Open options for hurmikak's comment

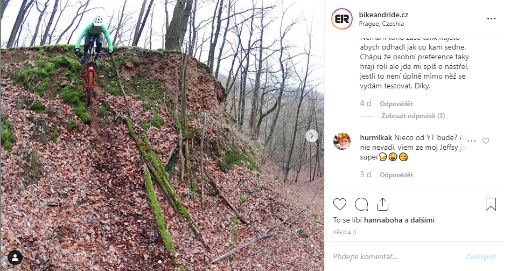472,141
